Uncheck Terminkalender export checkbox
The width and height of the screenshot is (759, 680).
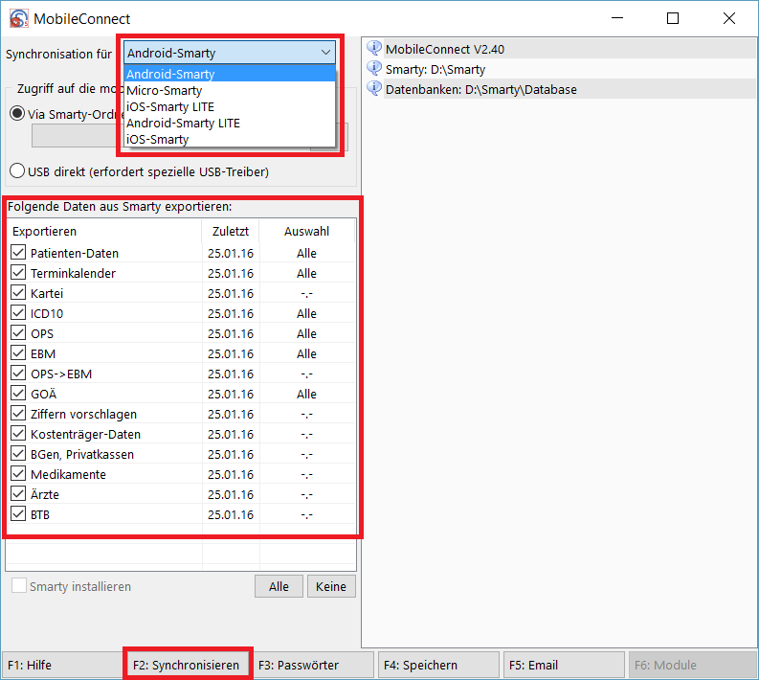pos(18,273)
